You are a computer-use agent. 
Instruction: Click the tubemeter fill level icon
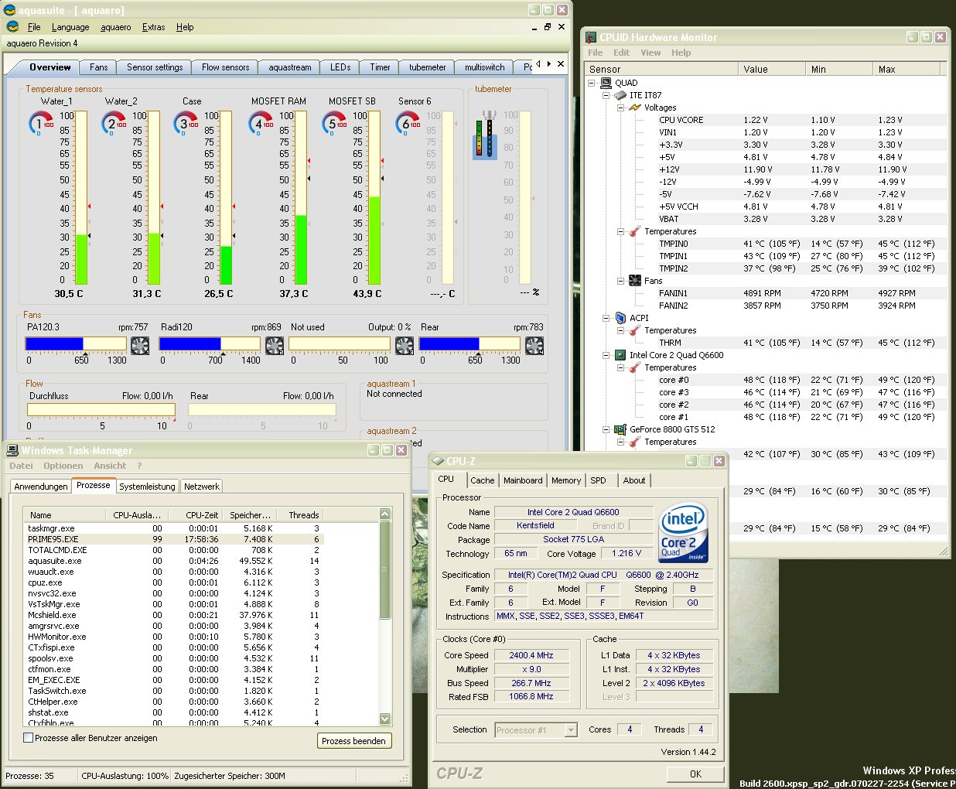[485, 135]
